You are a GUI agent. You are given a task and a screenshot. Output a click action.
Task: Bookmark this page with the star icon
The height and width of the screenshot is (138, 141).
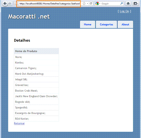pos(84,4)
